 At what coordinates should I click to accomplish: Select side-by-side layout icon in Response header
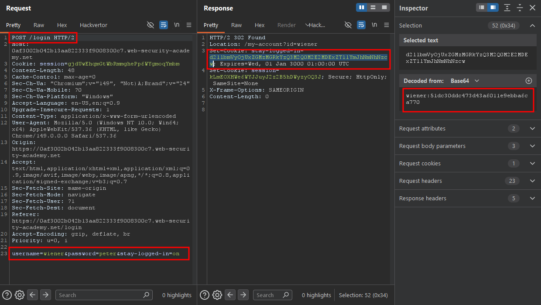pos(361,7)
